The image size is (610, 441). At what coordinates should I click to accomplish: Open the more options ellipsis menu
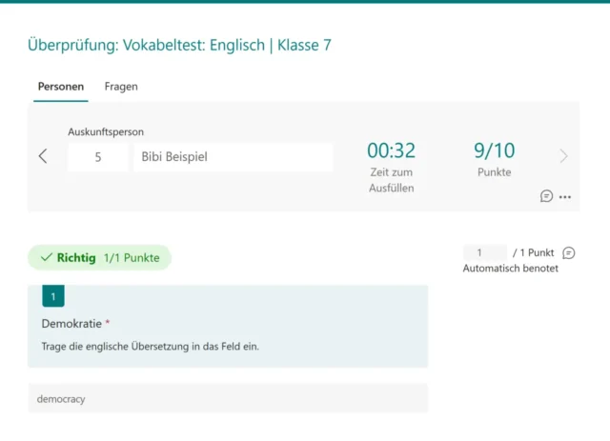click(x=565, y=197)
